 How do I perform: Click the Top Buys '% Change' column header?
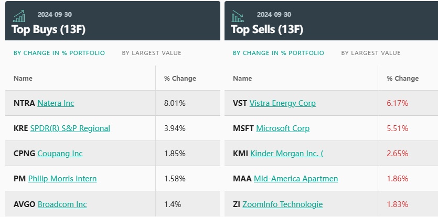tap(180, 79)
